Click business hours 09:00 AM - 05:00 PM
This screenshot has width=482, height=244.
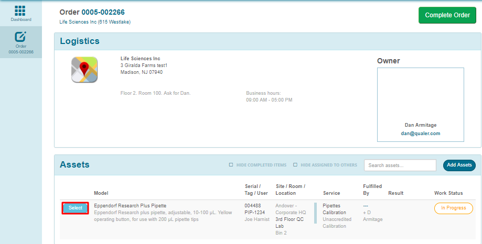point(269,100)
